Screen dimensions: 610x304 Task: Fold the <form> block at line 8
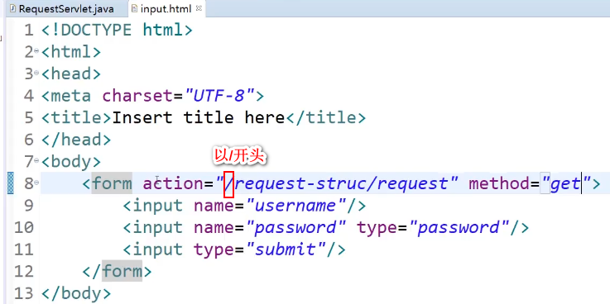click(36, 182)
